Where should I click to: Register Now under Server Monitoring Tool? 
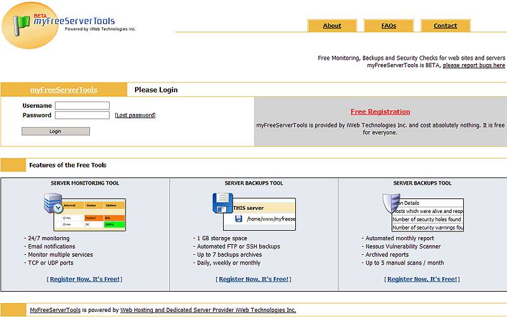[x=85, y=279]
